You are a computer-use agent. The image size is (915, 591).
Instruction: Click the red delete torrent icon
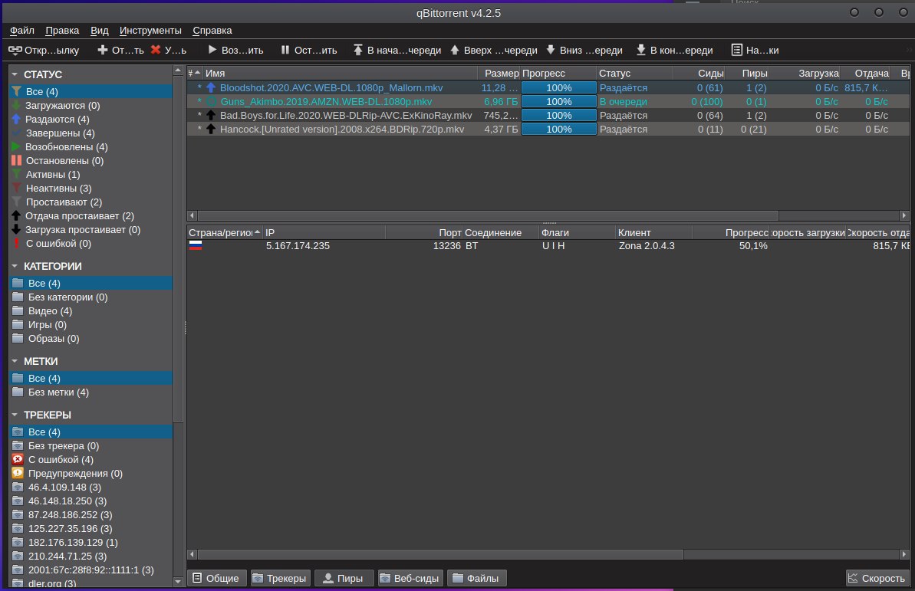(x=155, y=50)
